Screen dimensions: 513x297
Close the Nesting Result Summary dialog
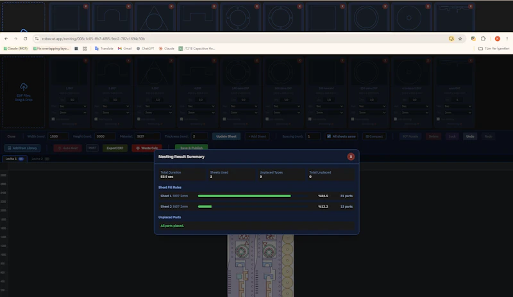(x=351, y=157)
